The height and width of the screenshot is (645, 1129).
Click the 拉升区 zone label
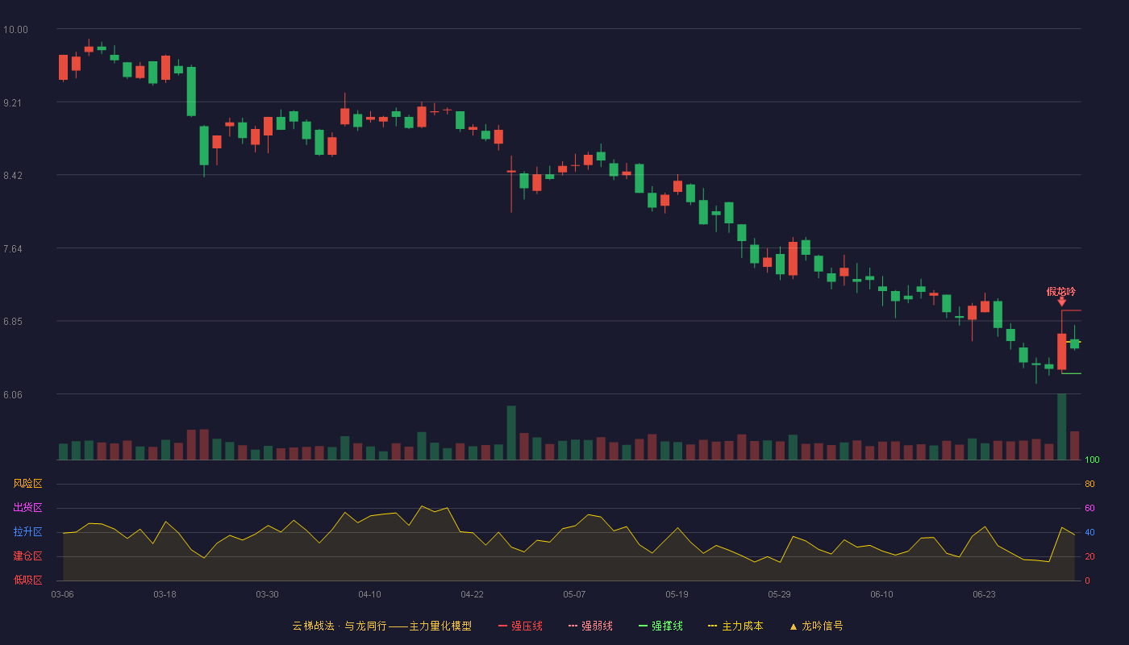pos(27,532)
